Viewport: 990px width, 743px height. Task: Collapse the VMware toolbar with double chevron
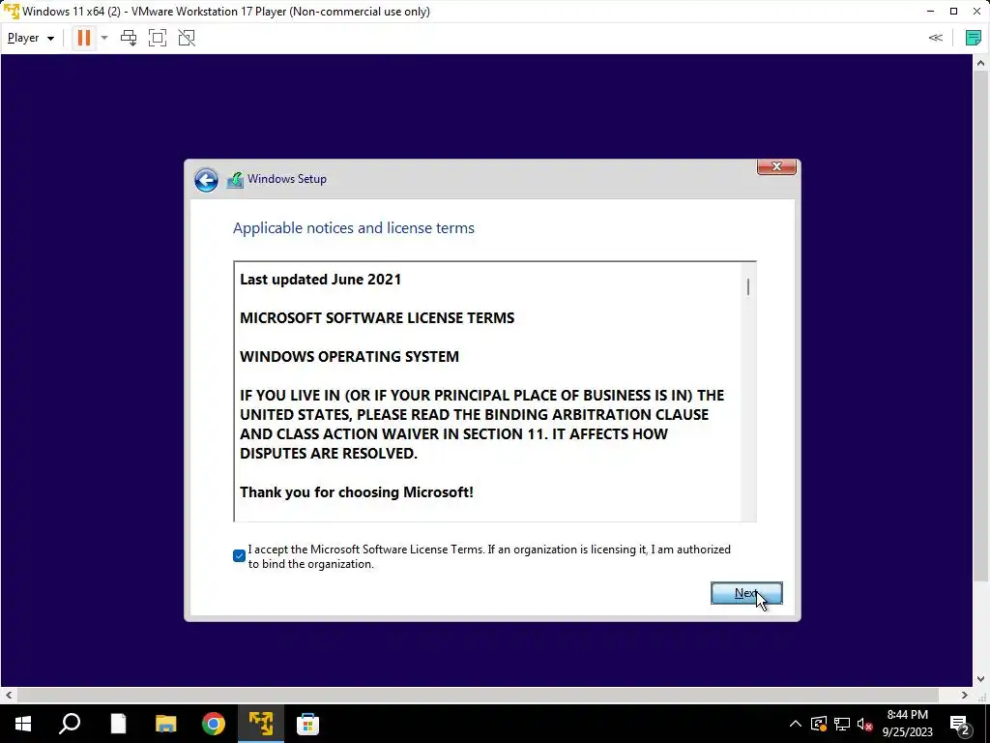click(936, 38)
